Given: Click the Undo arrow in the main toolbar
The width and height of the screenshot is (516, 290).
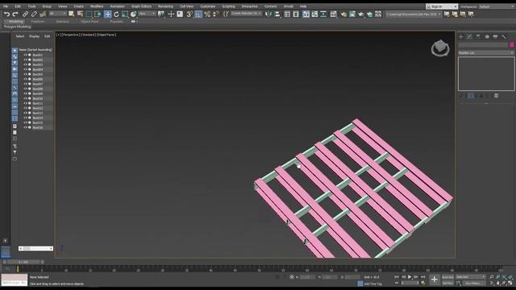Looking at the screenshot, I should coord(6,14).
